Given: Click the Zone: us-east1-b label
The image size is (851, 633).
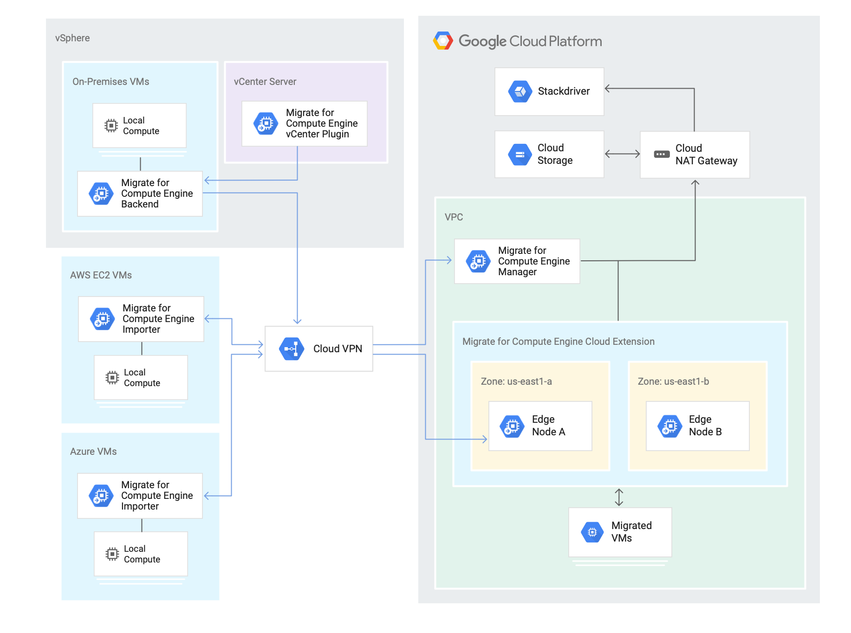Looking at the screenshot, I should [673, 381].
